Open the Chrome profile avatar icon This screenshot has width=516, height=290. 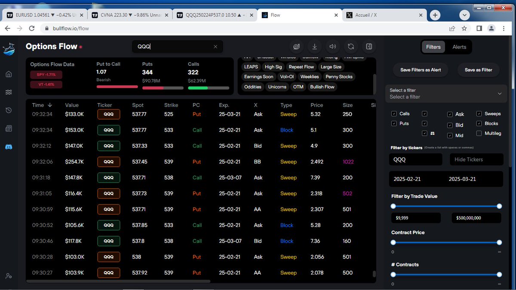click(492, 28)
